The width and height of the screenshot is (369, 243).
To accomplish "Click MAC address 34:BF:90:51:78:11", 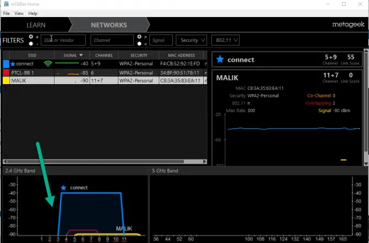I will (180, 73).
